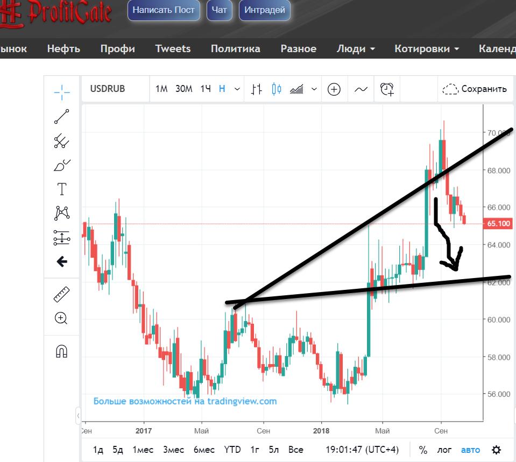Screen dimensions: 516x462
Task: Click Написать Пост button
Action: (x=164, y=10)
